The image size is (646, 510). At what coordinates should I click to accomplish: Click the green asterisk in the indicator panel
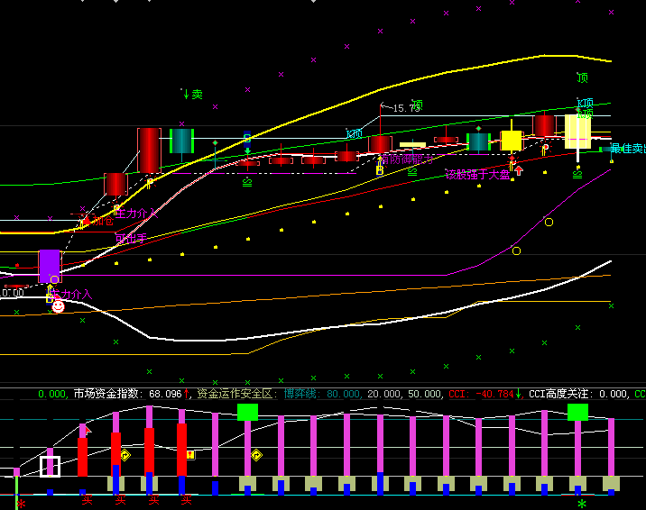582,504
